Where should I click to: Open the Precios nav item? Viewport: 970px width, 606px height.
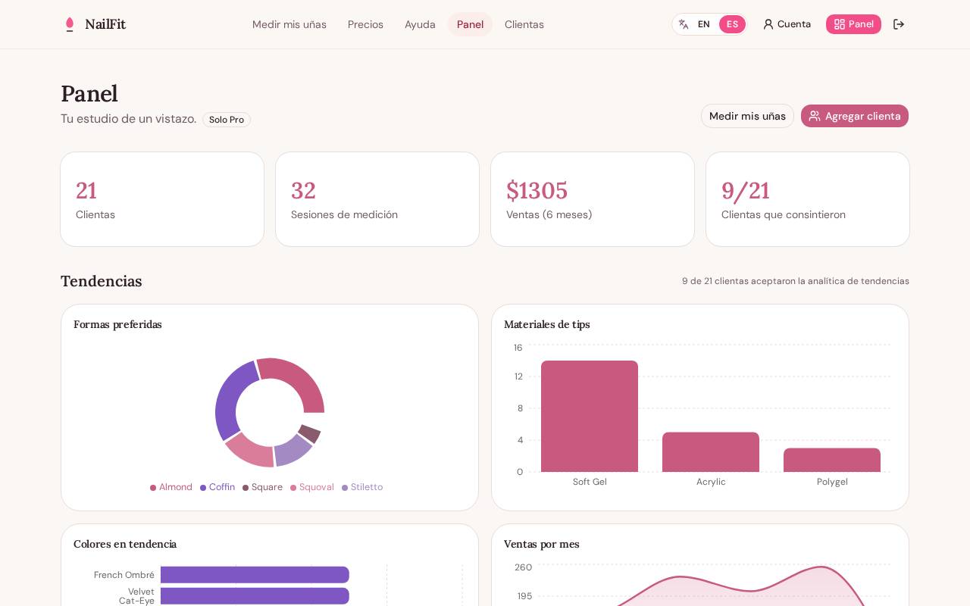[365, 24]
